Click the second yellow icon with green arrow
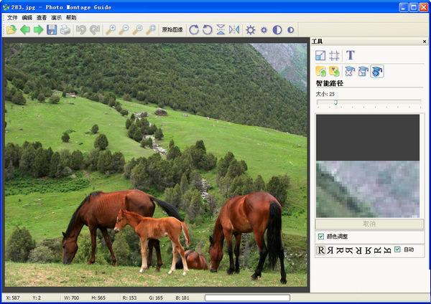This screenshot has height=304, width=431. click(x=334, y=72)
